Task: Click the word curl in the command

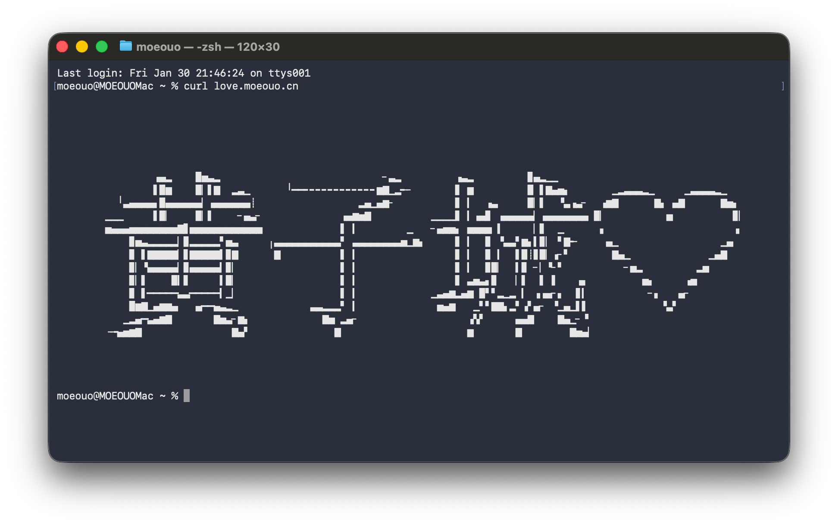Action: tap(195, 86)
